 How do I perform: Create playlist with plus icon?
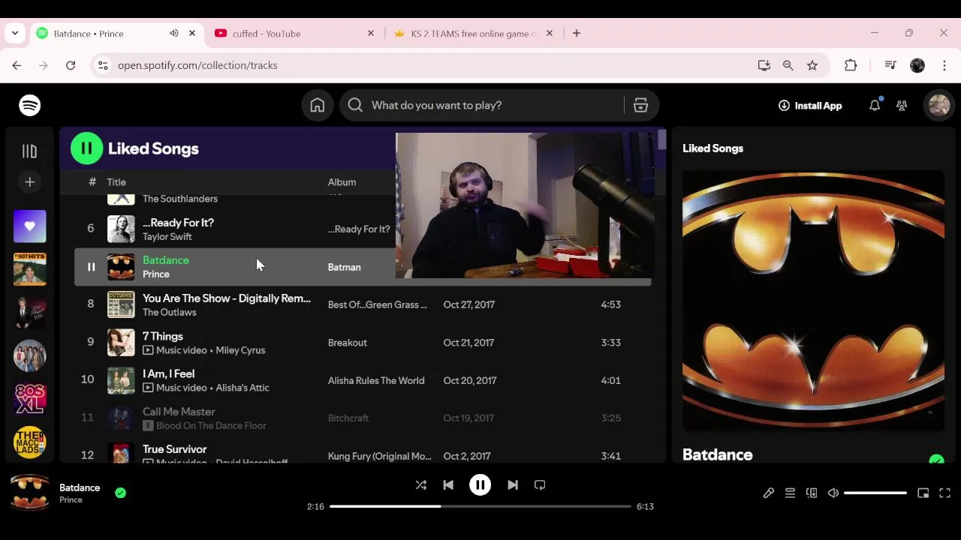tap(30, 182)
